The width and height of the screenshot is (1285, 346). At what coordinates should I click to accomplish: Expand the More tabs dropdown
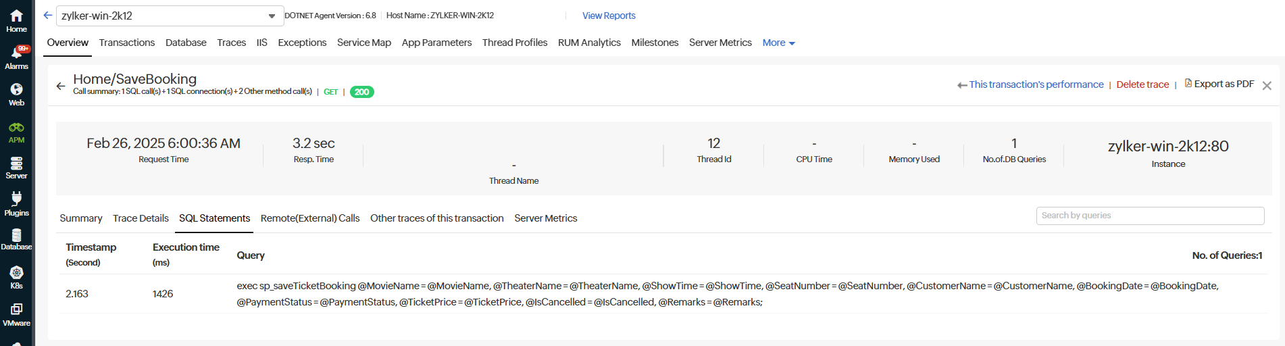(x=779, y=43)
